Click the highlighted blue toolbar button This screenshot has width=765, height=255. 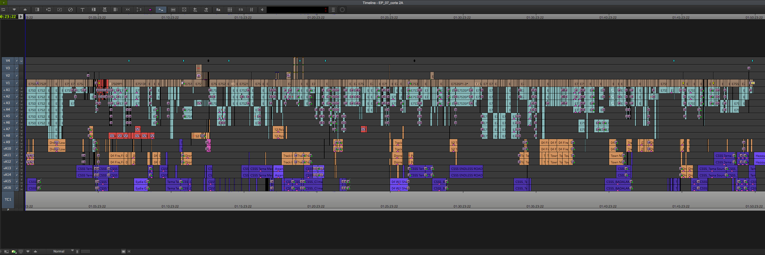[x=161, y=10]
